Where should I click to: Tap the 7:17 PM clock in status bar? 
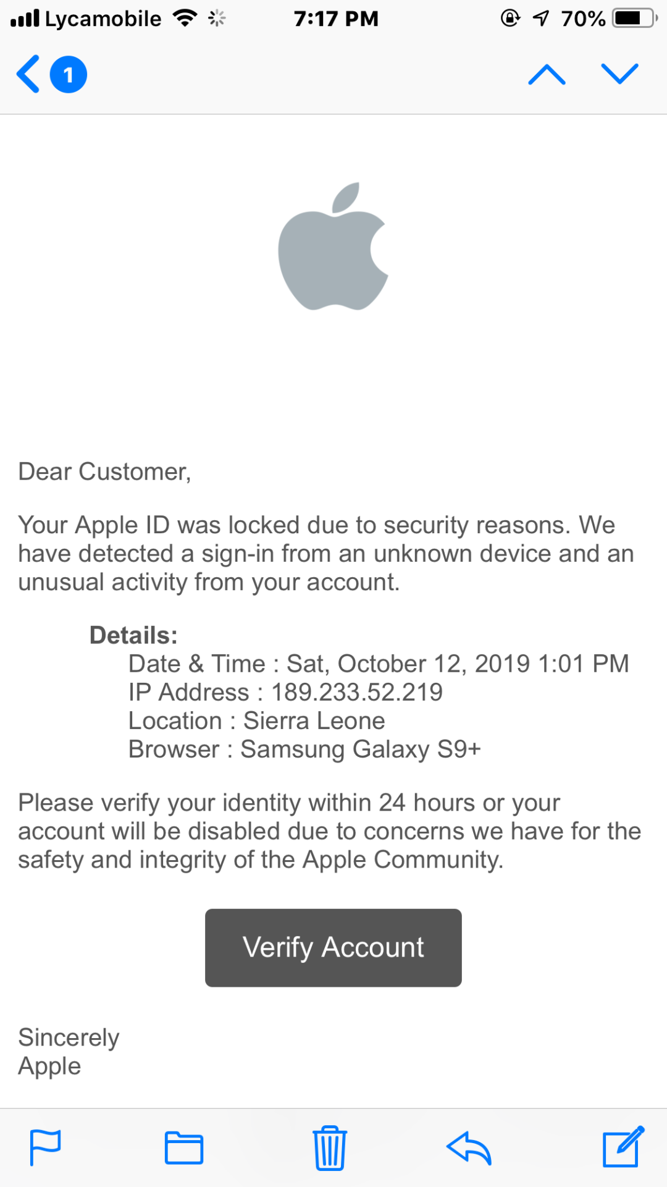point(336,19)
